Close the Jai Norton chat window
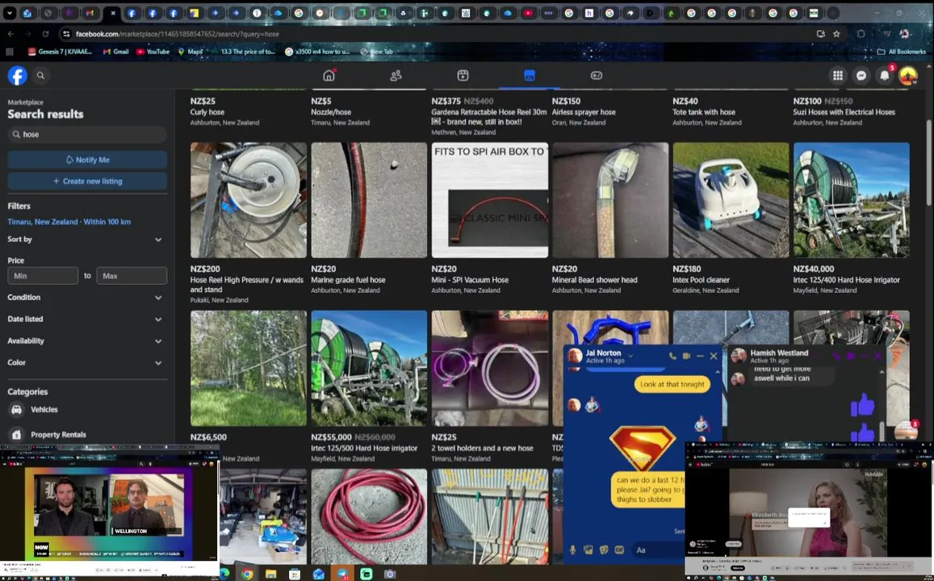Image resolution: width=934 pixels, height=581 pixels. pos(714,356)
